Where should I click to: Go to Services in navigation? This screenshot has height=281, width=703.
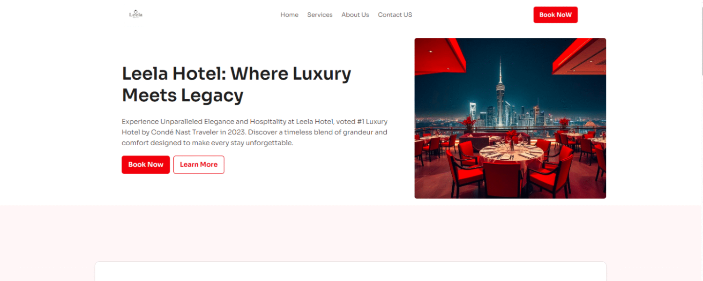click(x=320, y=15)
